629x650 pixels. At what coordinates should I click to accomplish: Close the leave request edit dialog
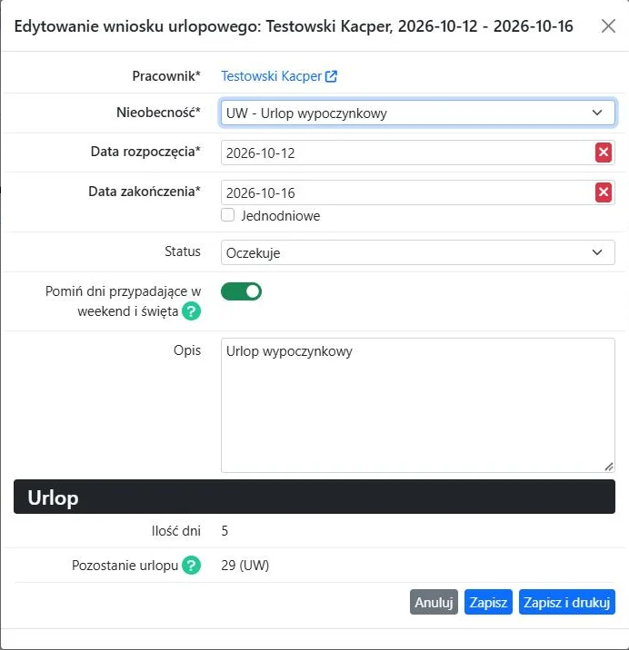pyautogui.click(x=608, y=26)
